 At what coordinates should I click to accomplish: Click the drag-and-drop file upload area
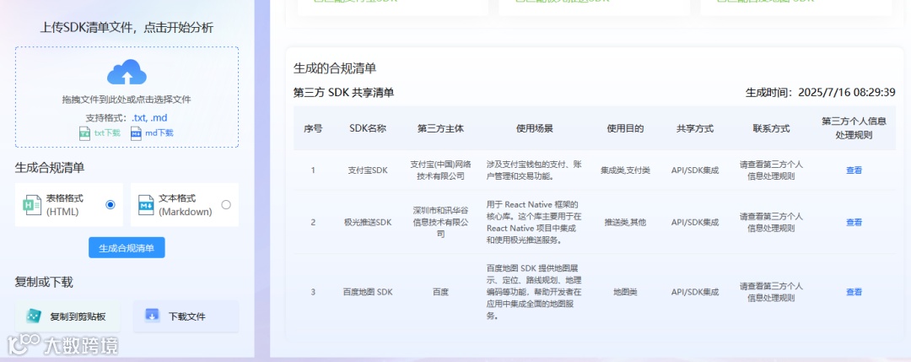coord(127,97)
